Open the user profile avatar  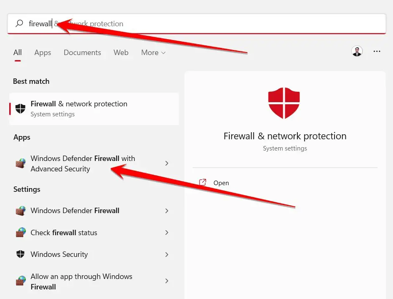(x=357, y=51)
